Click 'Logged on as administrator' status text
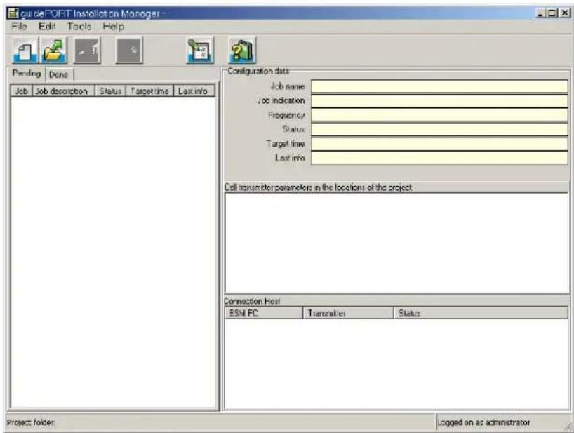This screenshot has height=433, width=574. click(484, 422)
